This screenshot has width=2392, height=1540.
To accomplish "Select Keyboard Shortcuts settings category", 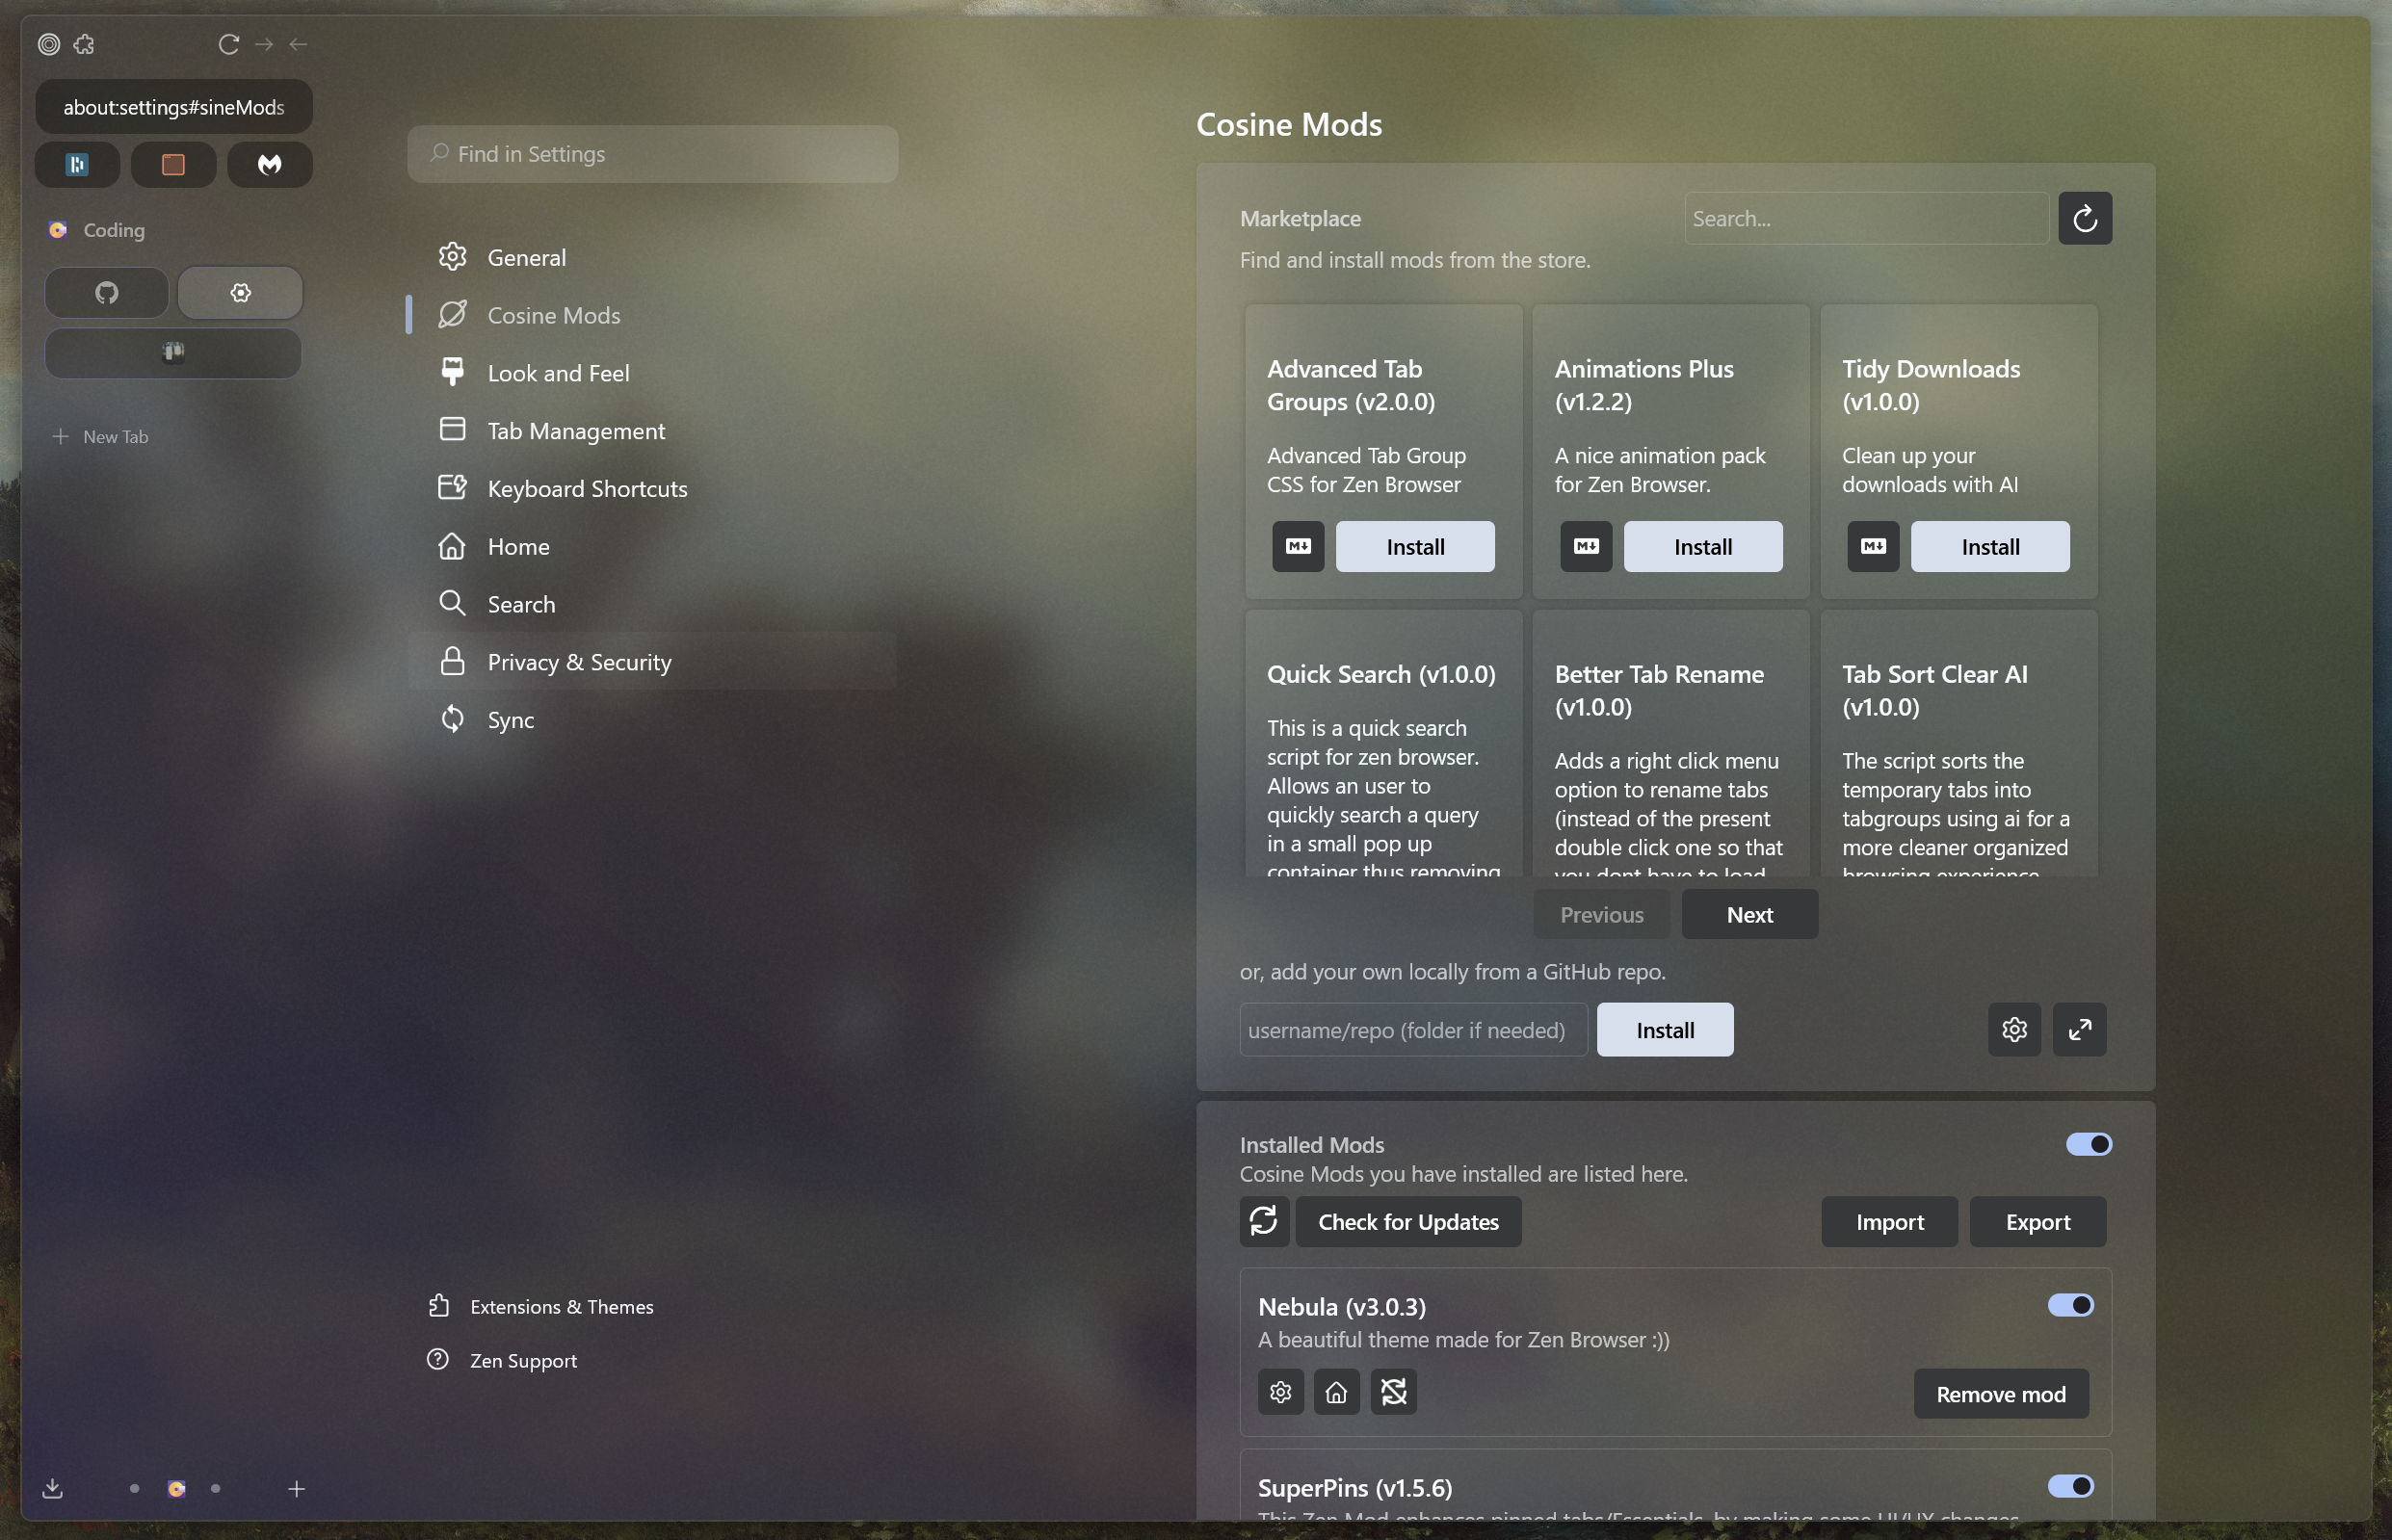I will [x=587, y=489].
